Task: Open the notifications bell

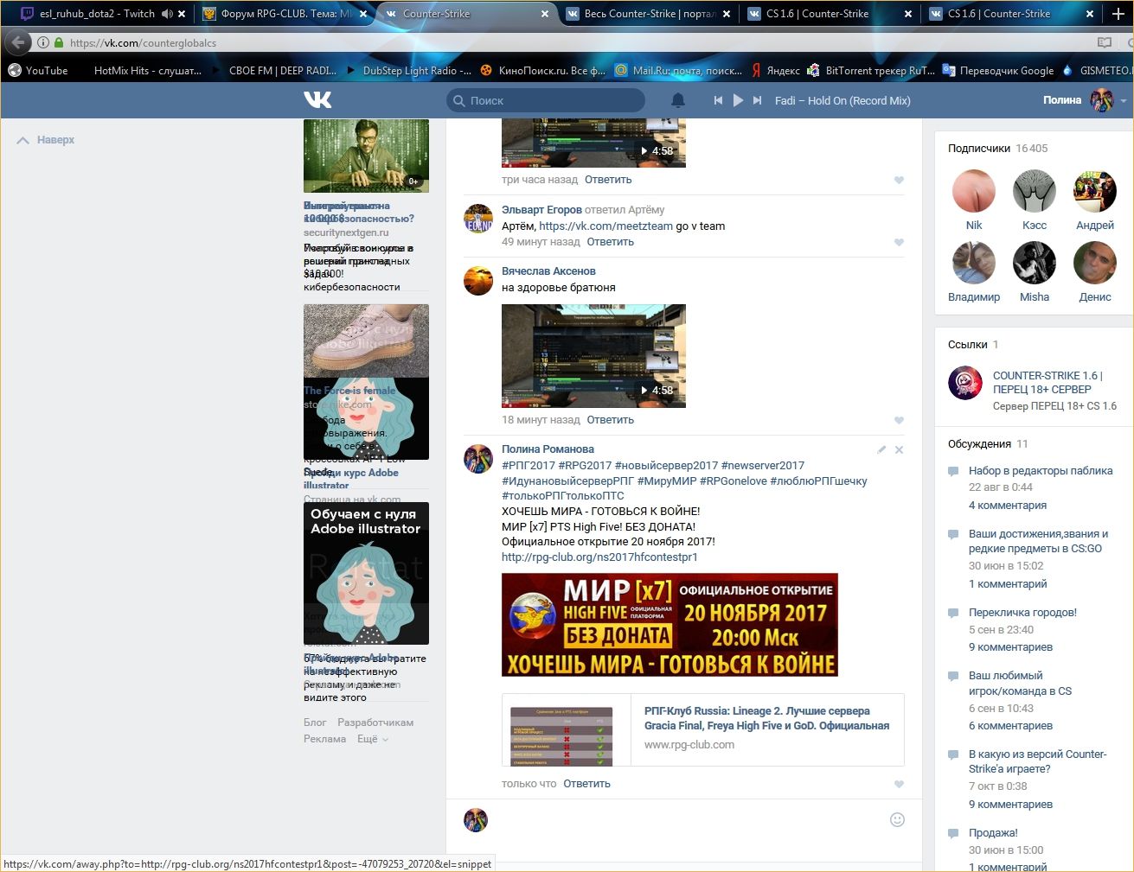Action: click(678, 100)
